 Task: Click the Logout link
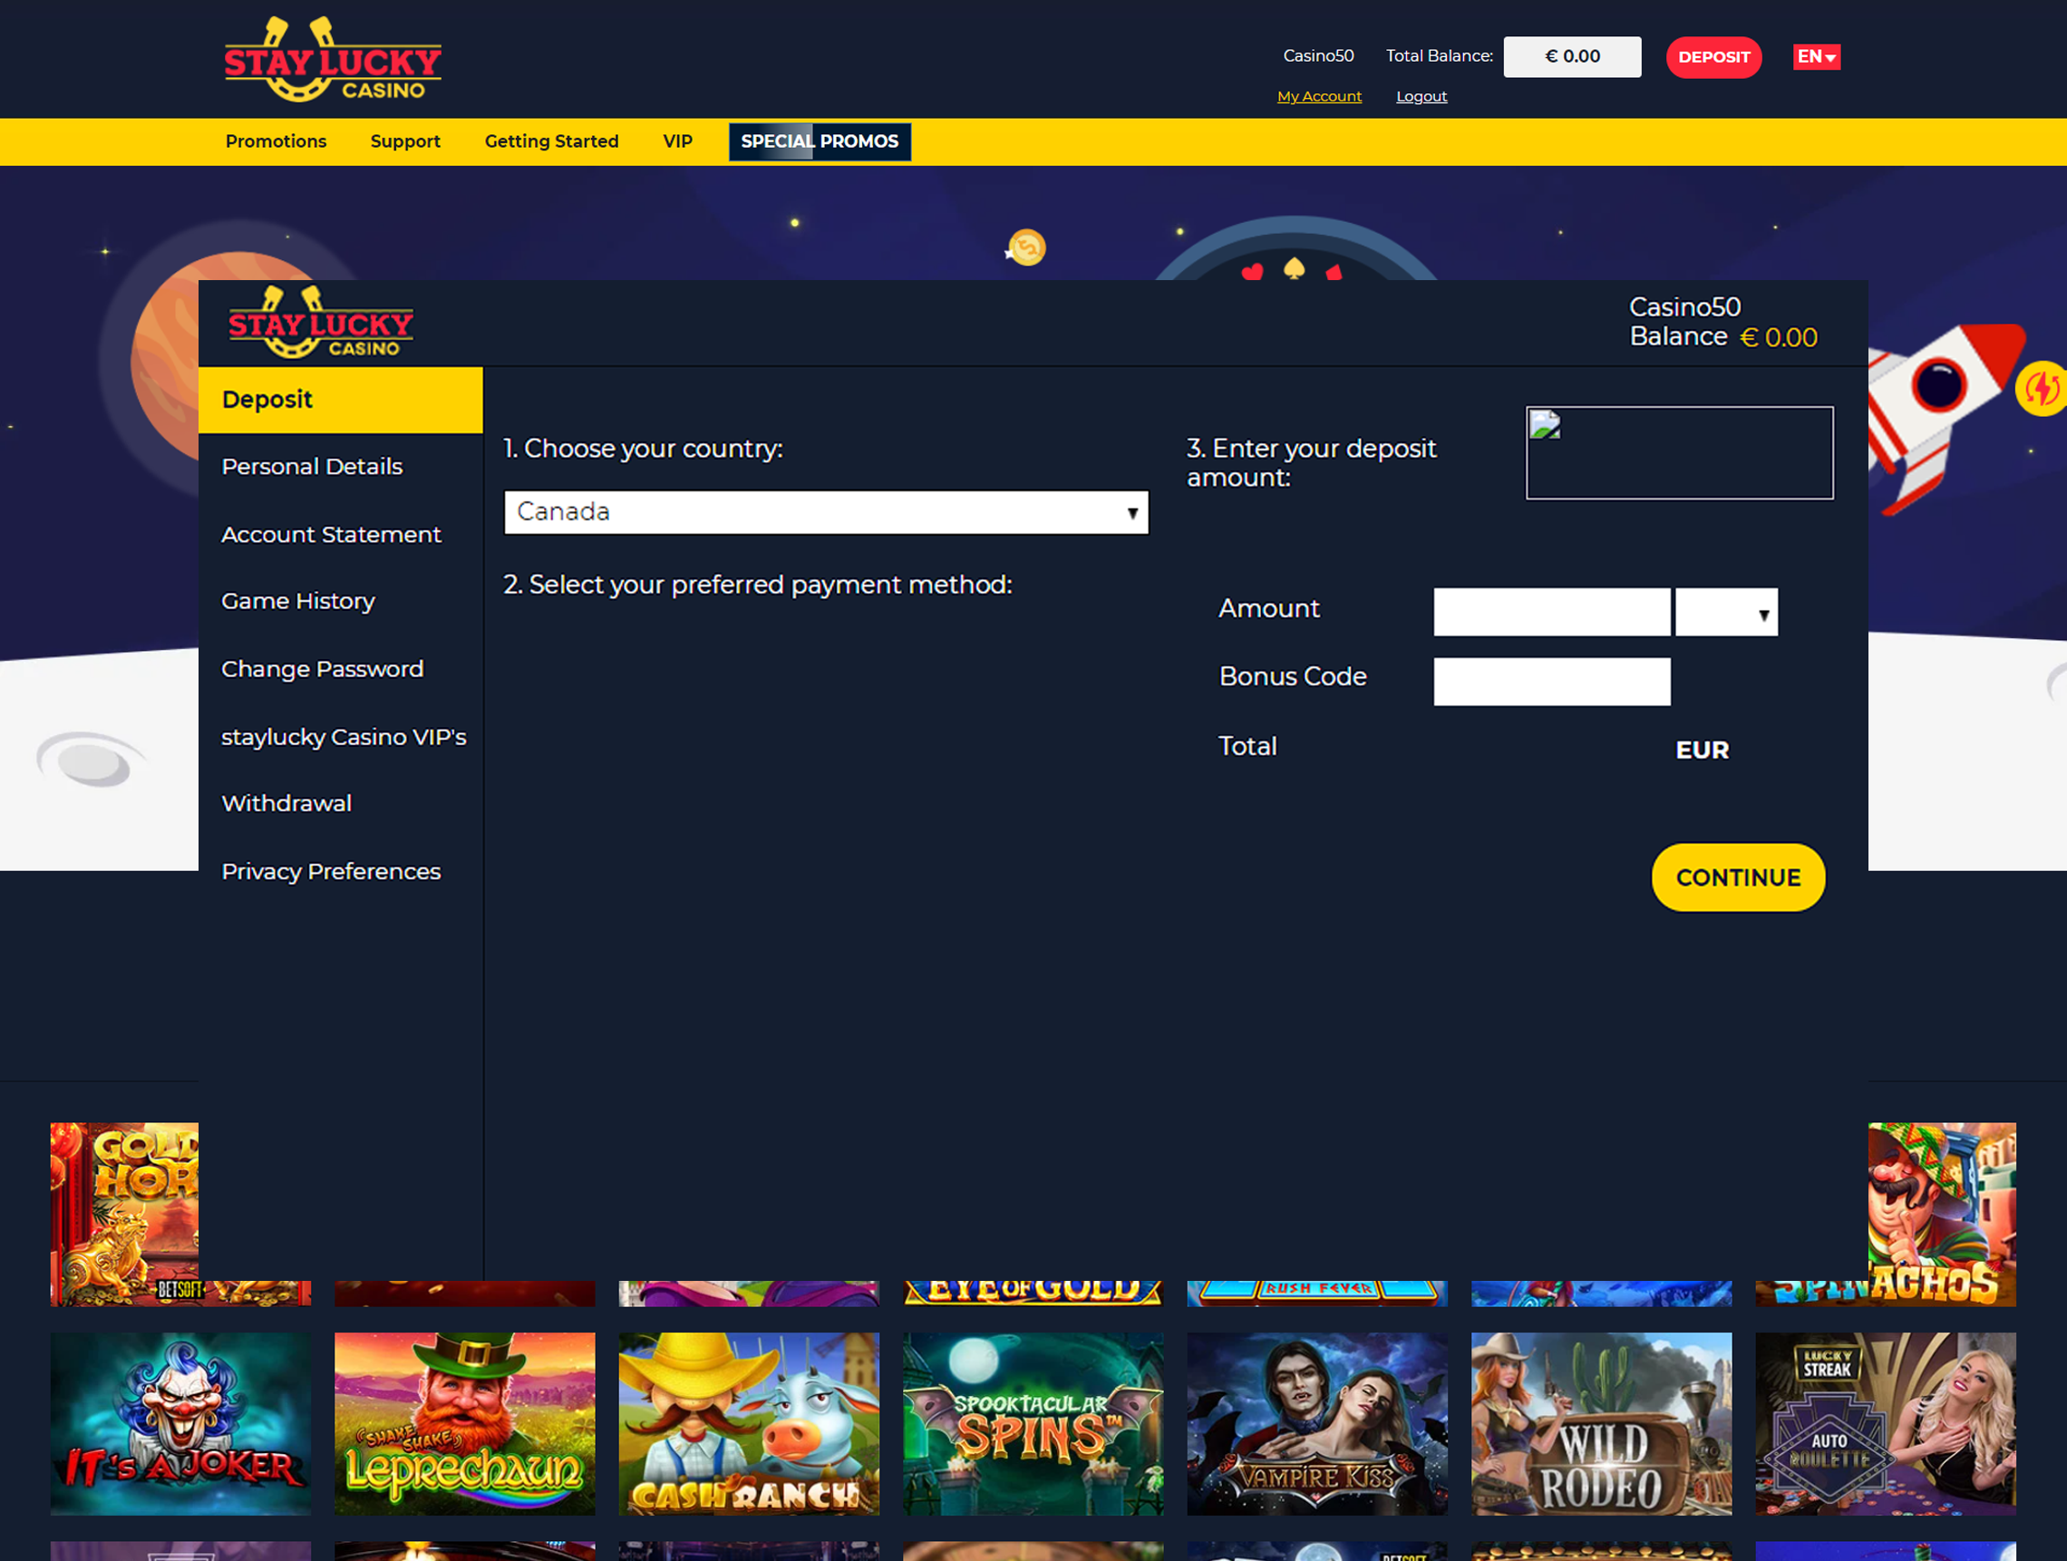pyautogui.click(x=1422, y=96)
